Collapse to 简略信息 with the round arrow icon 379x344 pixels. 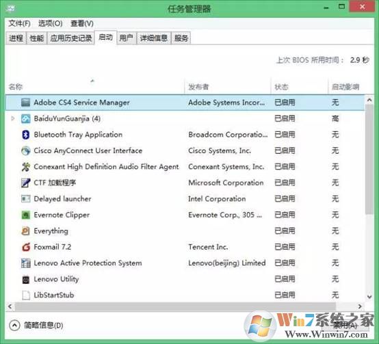tap(14, 325)
